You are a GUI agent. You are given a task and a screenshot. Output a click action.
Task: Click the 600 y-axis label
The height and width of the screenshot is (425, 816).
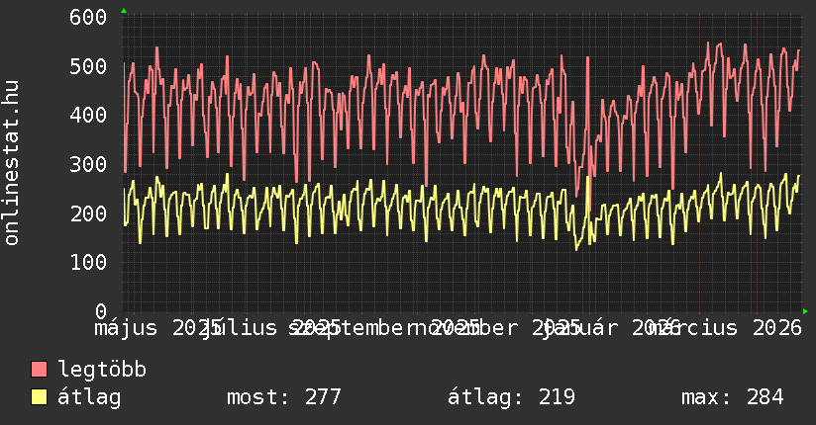(89, 17)
